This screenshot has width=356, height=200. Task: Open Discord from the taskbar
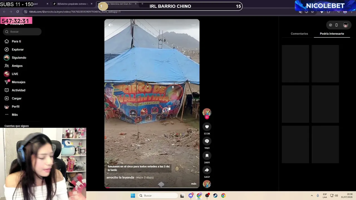pos(191,196)
